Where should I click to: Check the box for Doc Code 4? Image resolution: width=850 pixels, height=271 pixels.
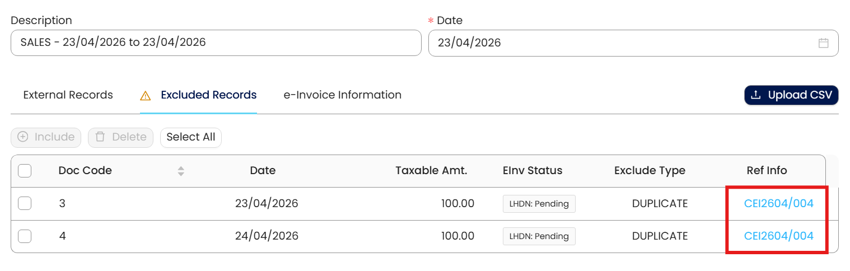click(25, 236)
